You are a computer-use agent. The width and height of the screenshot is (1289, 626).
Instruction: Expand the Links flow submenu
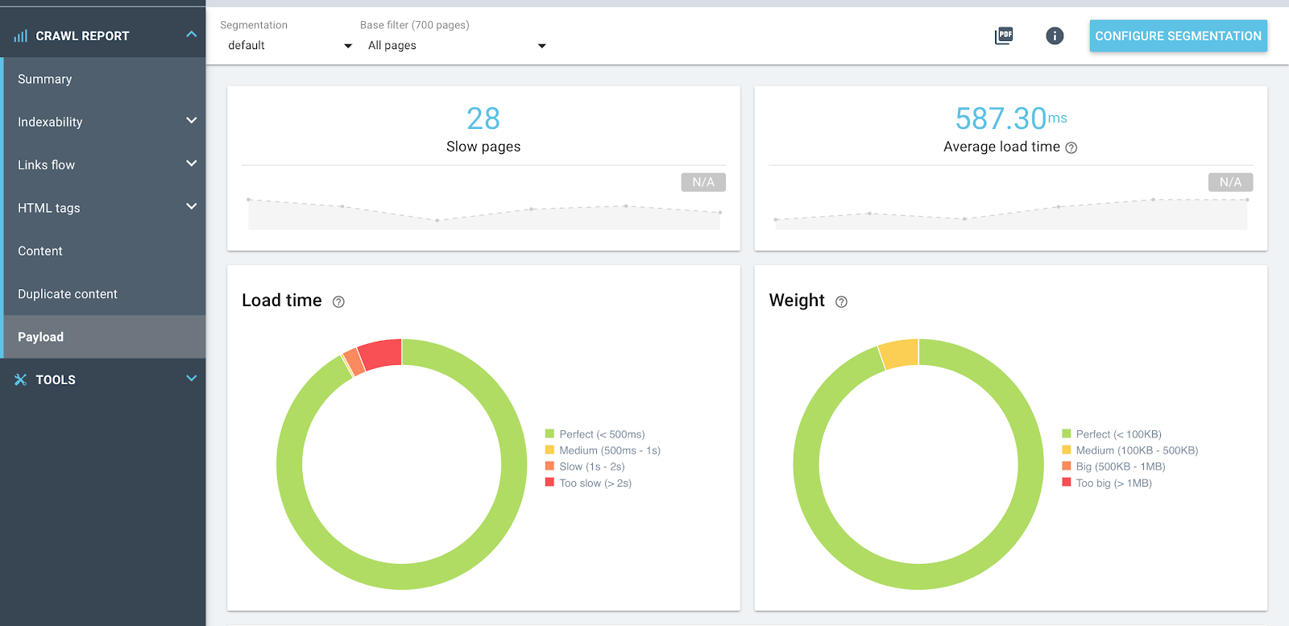tap(191, 164)
